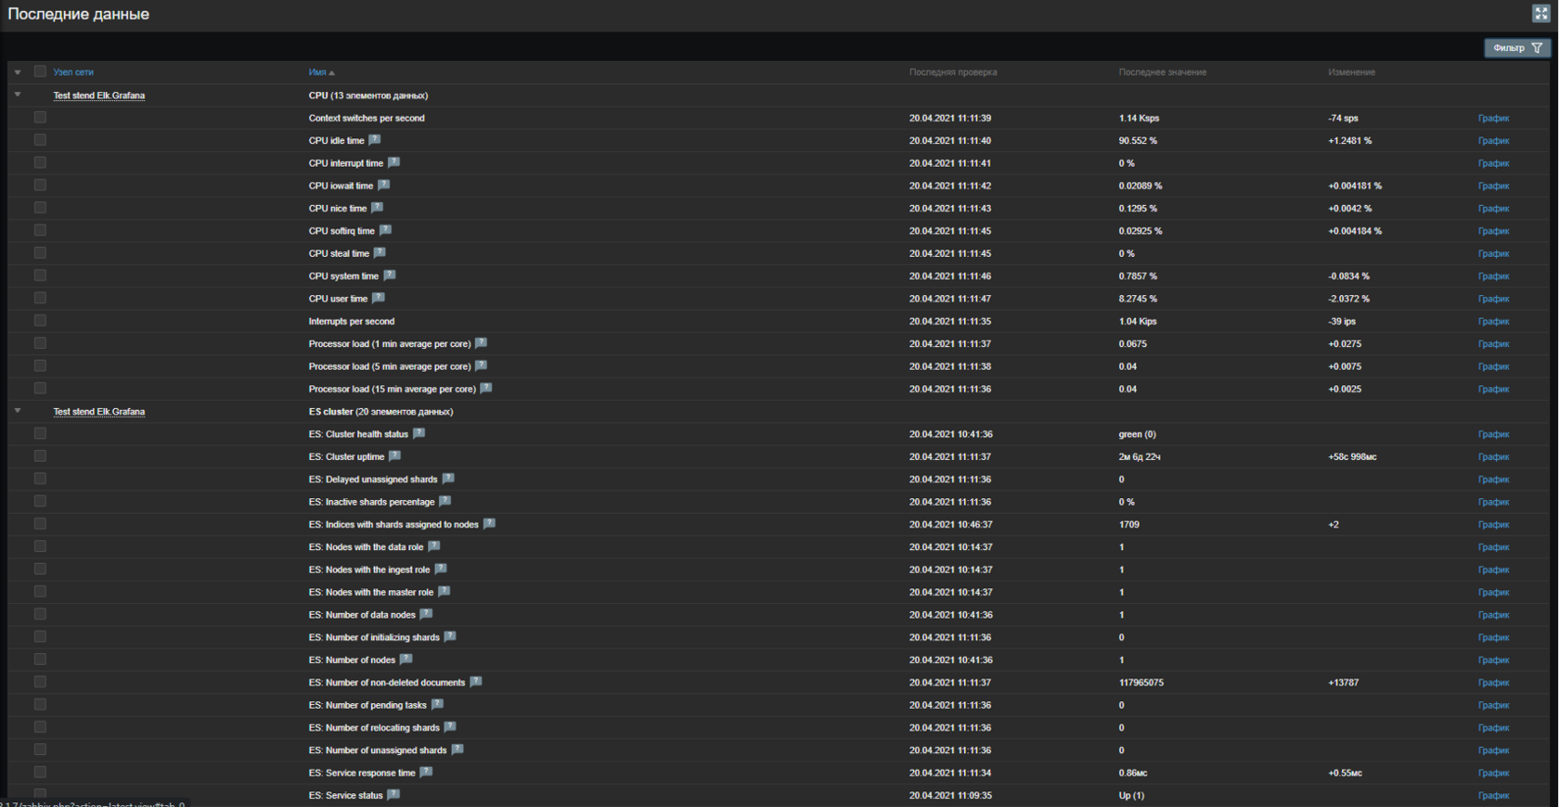Click help icon for ES: Cluster uptime
Image resolution: width=1559 pixels, height=807 pixels.
click(x=394, y=455)
